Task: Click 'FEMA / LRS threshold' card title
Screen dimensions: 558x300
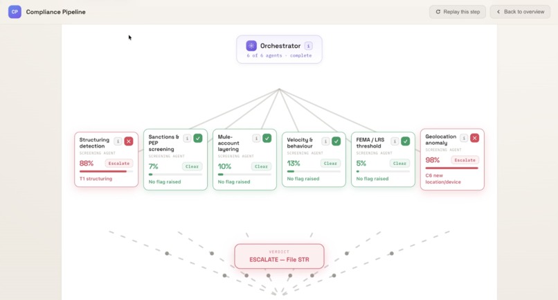Action: pyautogui.click(x=370, y=143)
